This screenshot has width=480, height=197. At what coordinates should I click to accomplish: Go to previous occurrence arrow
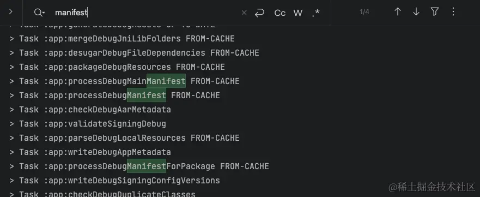398,12
